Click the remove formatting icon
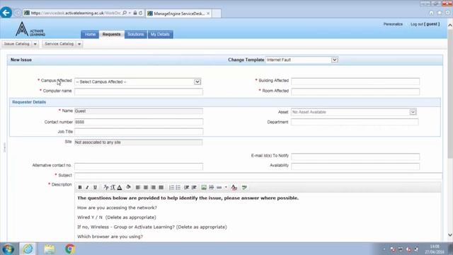The width and height of the screenshot is (453, 255). point(234,187)
